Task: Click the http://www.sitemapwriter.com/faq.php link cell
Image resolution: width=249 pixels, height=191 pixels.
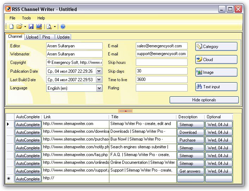Action: (75, 155)
